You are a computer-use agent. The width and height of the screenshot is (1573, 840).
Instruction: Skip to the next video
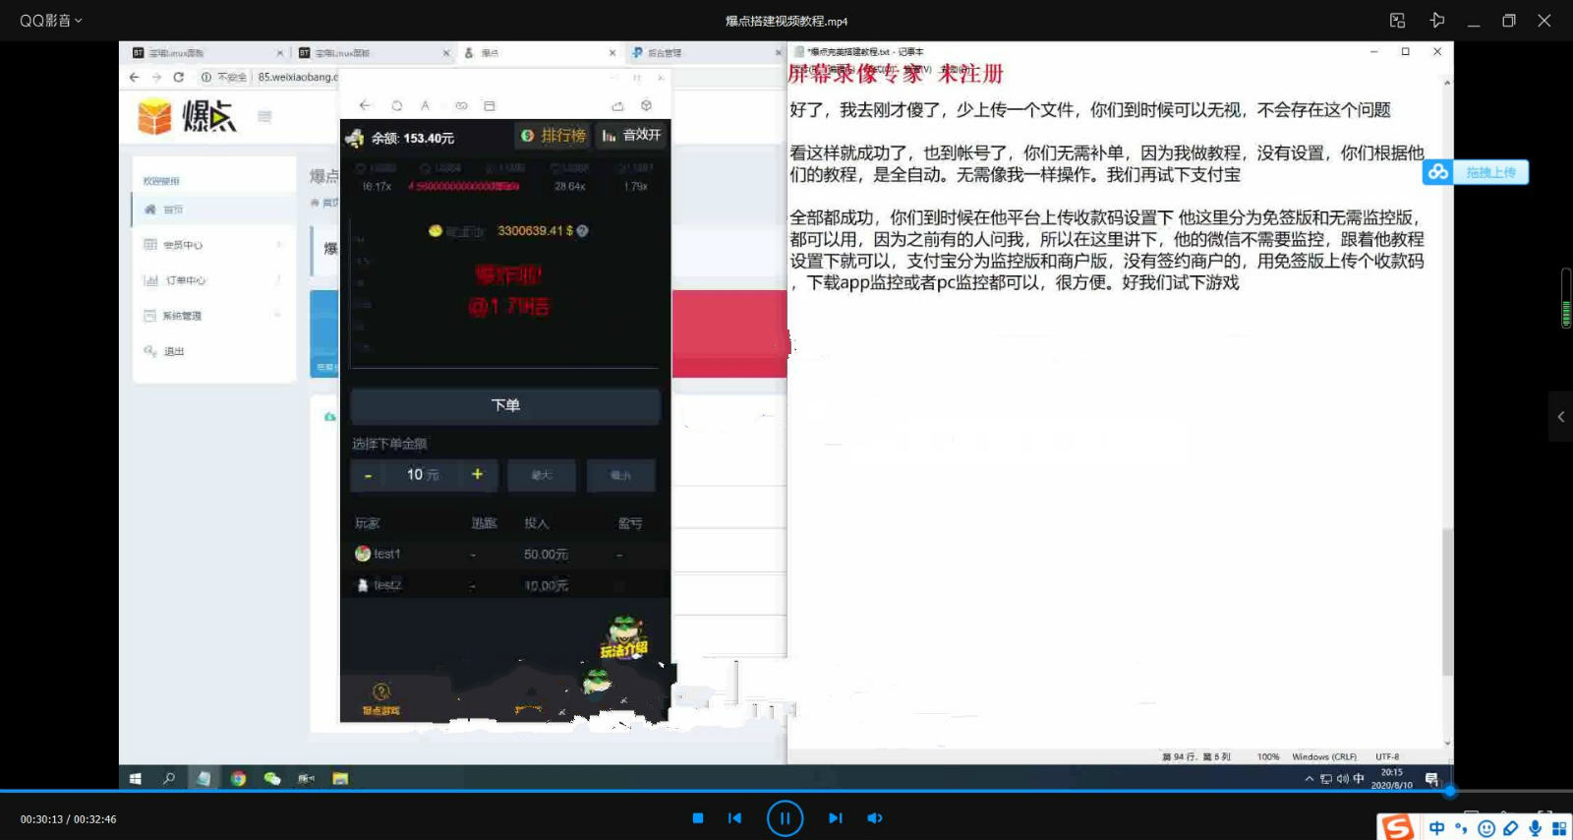pyautogui.click(x=836, y=818)
